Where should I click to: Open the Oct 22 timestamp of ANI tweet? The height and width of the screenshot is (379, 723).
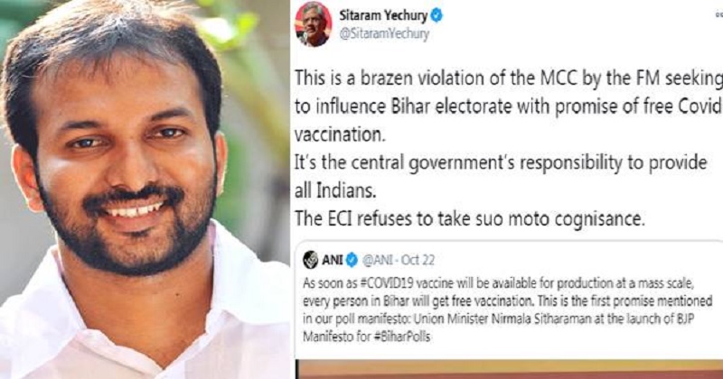coord(418,261)
